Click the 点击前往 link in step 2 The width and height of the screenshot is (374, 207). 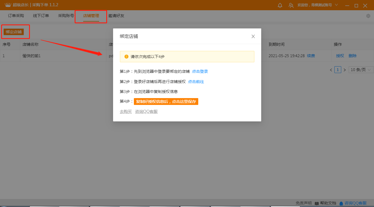196,82
